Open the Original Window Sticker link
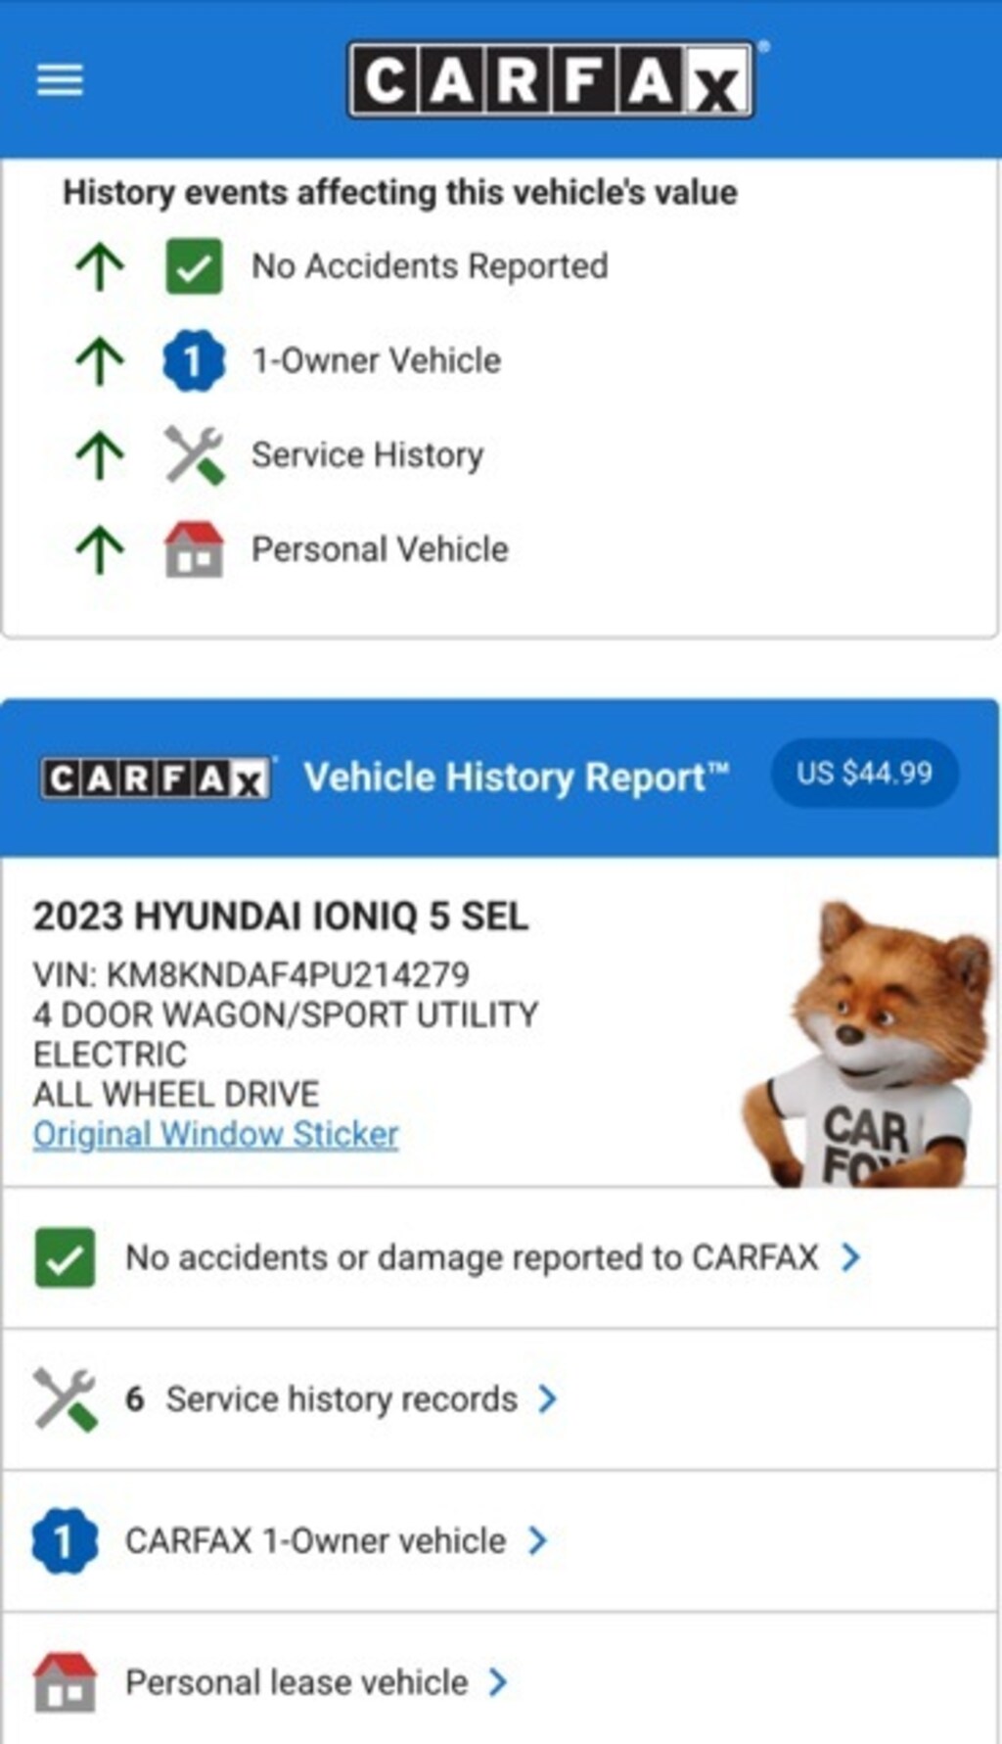The width and height of the screenshot is (1002, 1744). click(216, 1134)
